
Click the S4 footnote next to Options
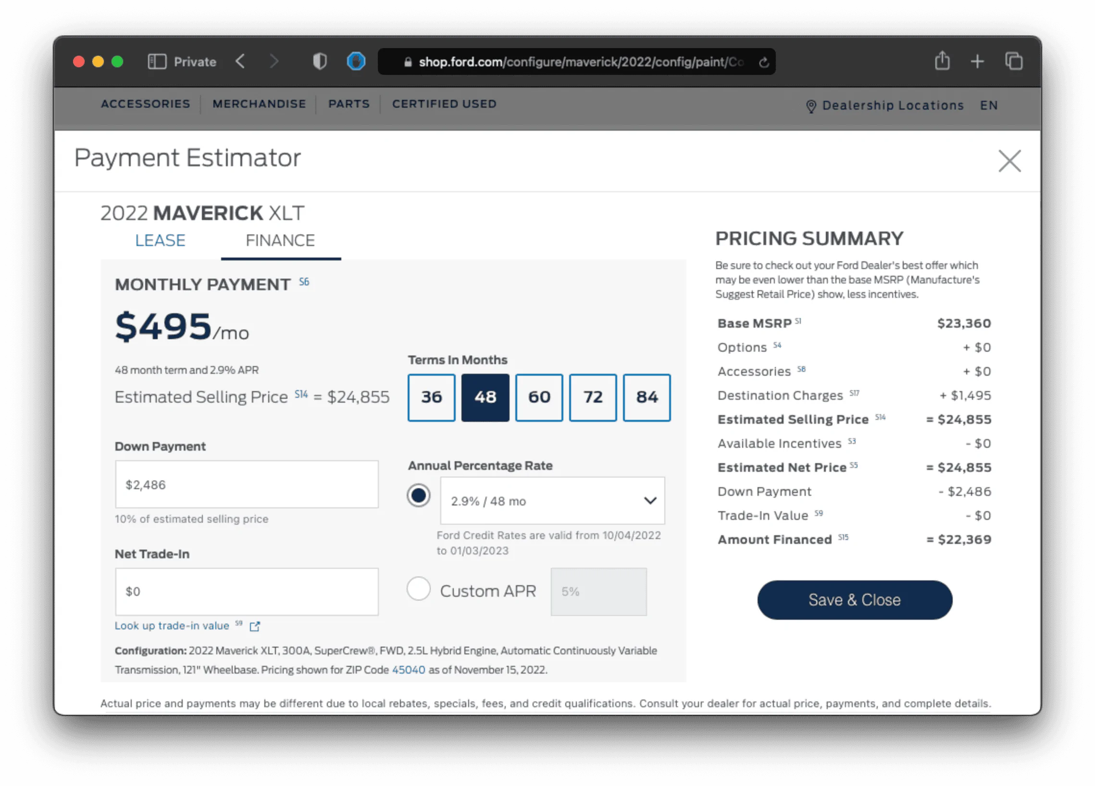click(x=777, y=344)
